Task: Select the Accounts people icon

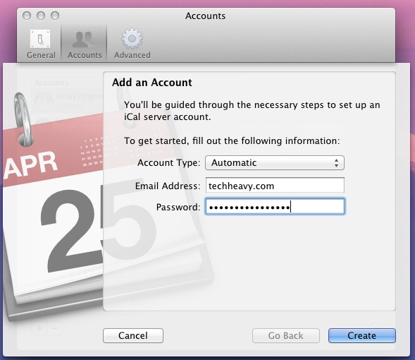Action: point(84,40)
